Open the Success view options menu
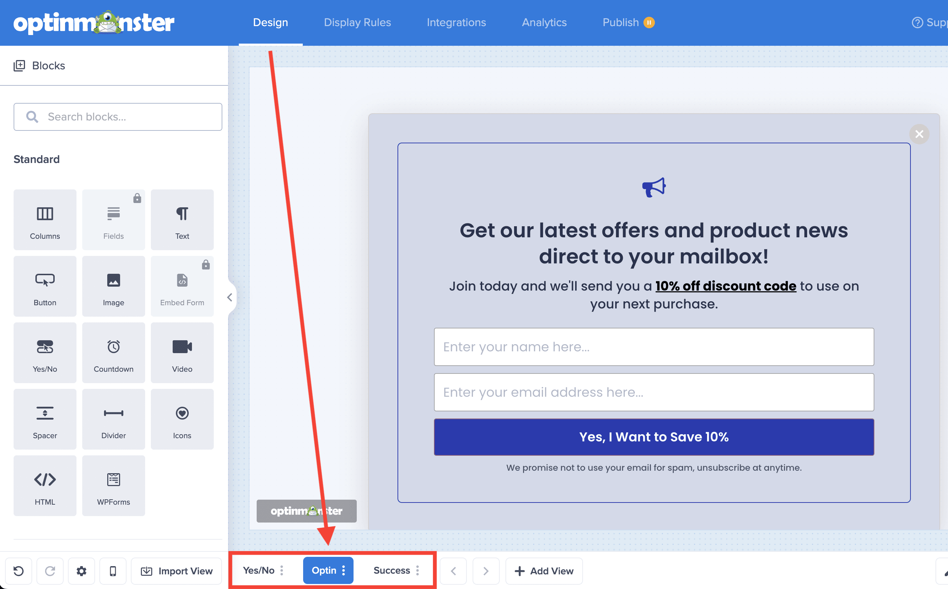948x589 pixels. [418, 570]
